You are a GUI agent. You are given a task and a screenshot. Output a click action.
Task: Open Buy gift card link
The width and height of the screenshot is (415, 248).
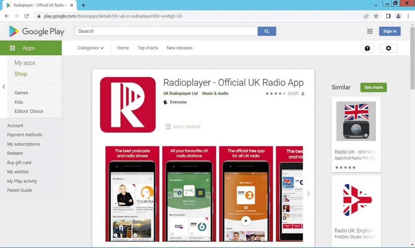point(19,163)
